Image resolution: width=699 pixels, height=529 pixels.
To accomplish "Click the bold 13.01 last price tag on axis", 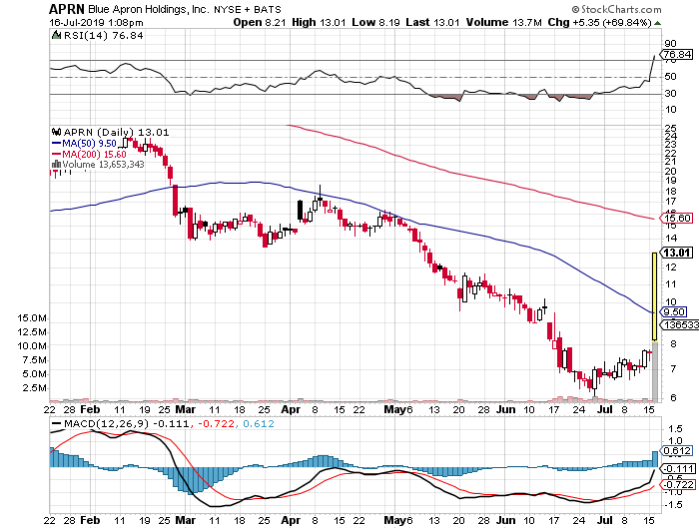I will (676, 253).
